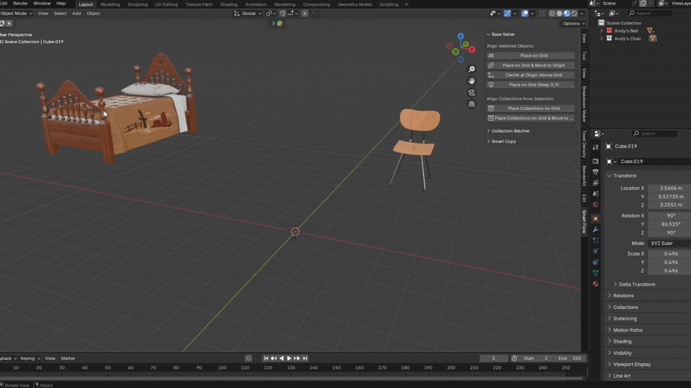Open the Particles properties tab icon
Viewport: 691px width, 388px height.
595,241
